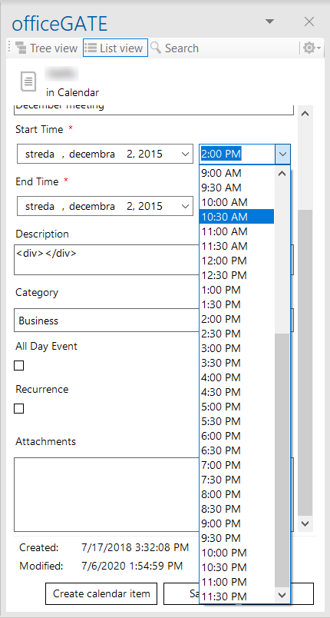Select 10:30 AM from the time list
The width and height of the screenshot is (330, 618).
(237, 217)
